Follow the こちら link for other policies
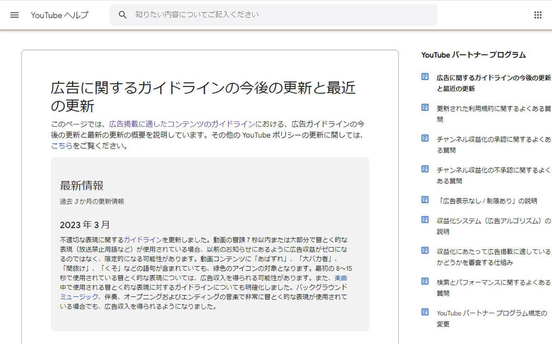Viewport: 552px width, 344px height. (x=62, y=147)
